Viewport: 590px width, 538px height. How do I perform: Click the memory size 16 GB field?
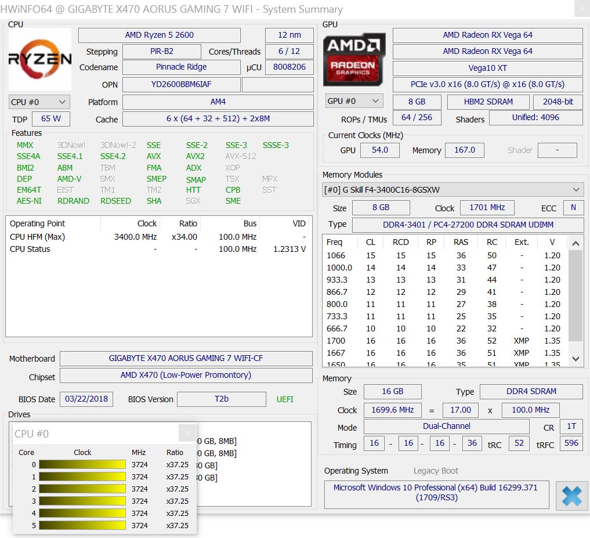click(x=392, y=392)
